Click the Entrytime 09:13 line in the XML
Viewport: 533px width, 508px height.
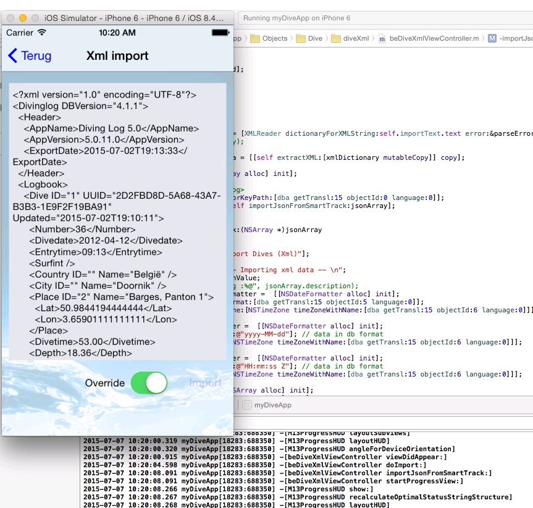click(96, 252)
